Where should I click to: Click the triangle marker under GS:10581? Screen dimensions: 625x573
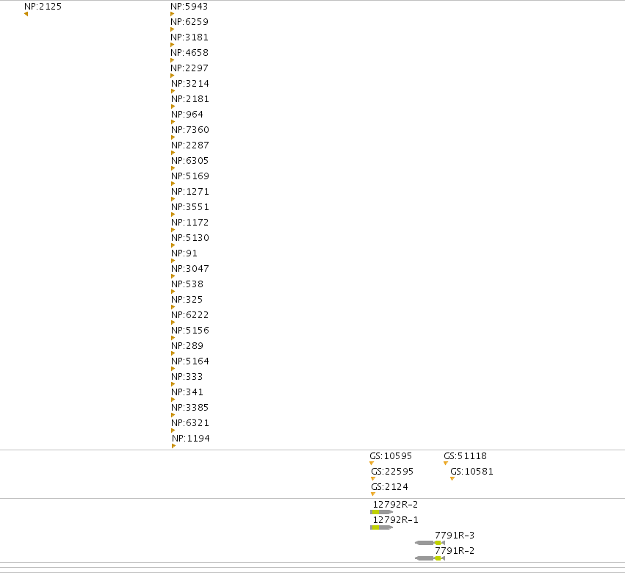click(452, 479)
